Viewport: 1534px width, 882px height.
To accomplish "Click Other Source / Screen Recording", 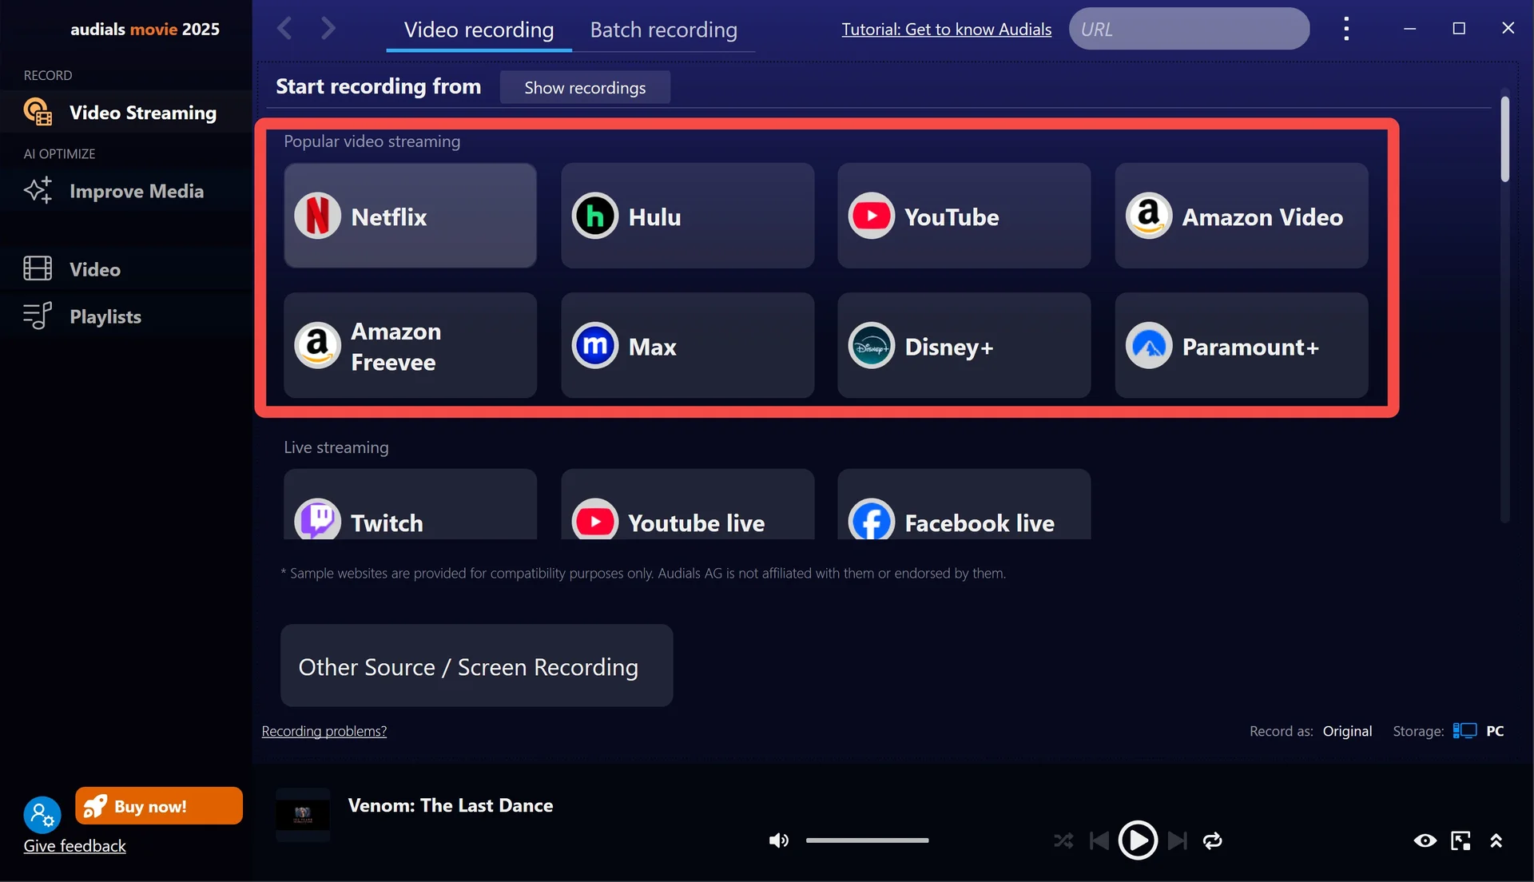I will 476,665.
